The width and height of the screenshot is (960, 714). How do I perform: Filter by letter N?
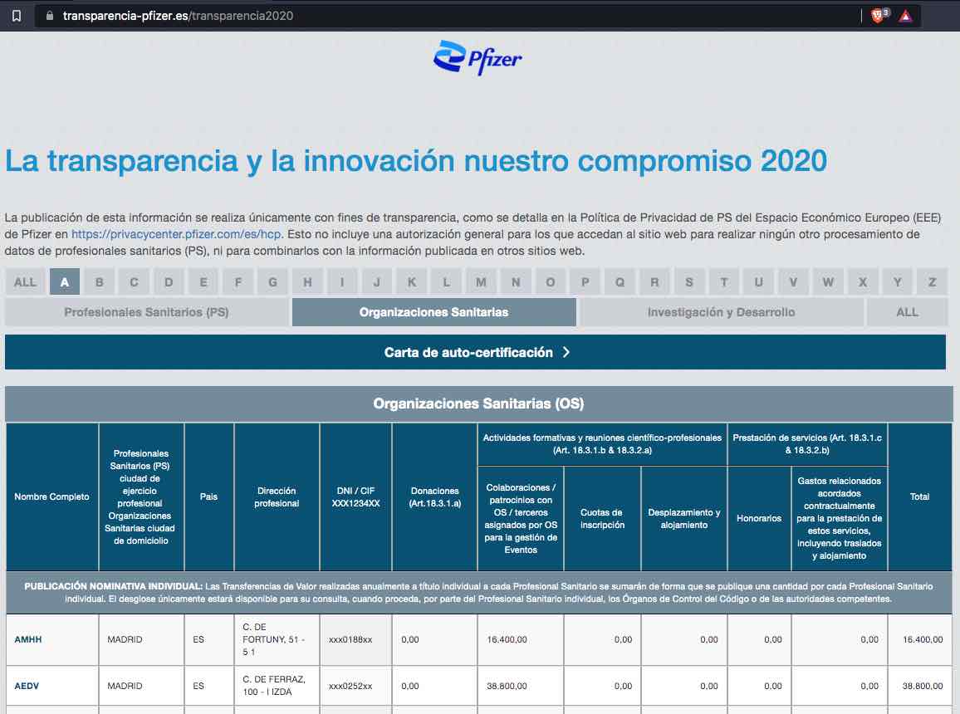click(516, 282)
